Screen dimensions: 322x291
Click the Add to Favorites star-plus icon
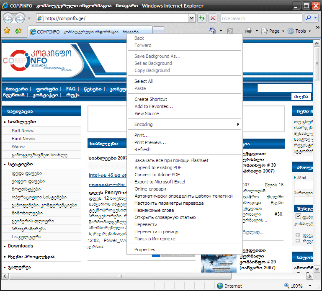point(18,31)
